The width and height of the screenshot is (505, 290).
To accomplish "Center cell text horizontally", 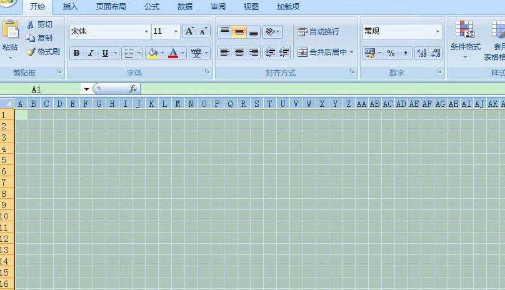I will (239, 52).
